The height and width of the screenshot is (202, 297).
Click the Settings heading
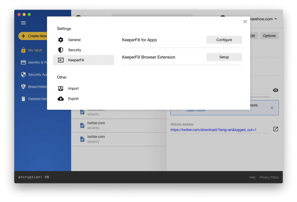(64, 29)
